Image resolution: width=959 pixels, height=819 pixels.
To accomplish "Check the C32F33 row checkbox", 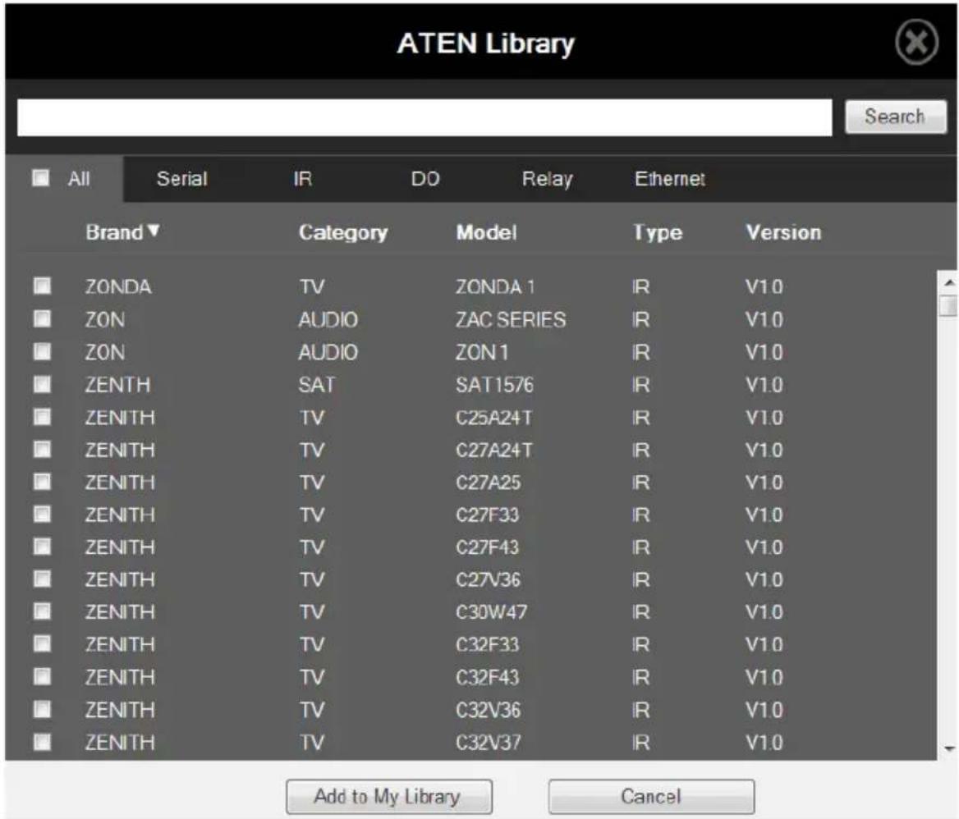I will 42,643.
